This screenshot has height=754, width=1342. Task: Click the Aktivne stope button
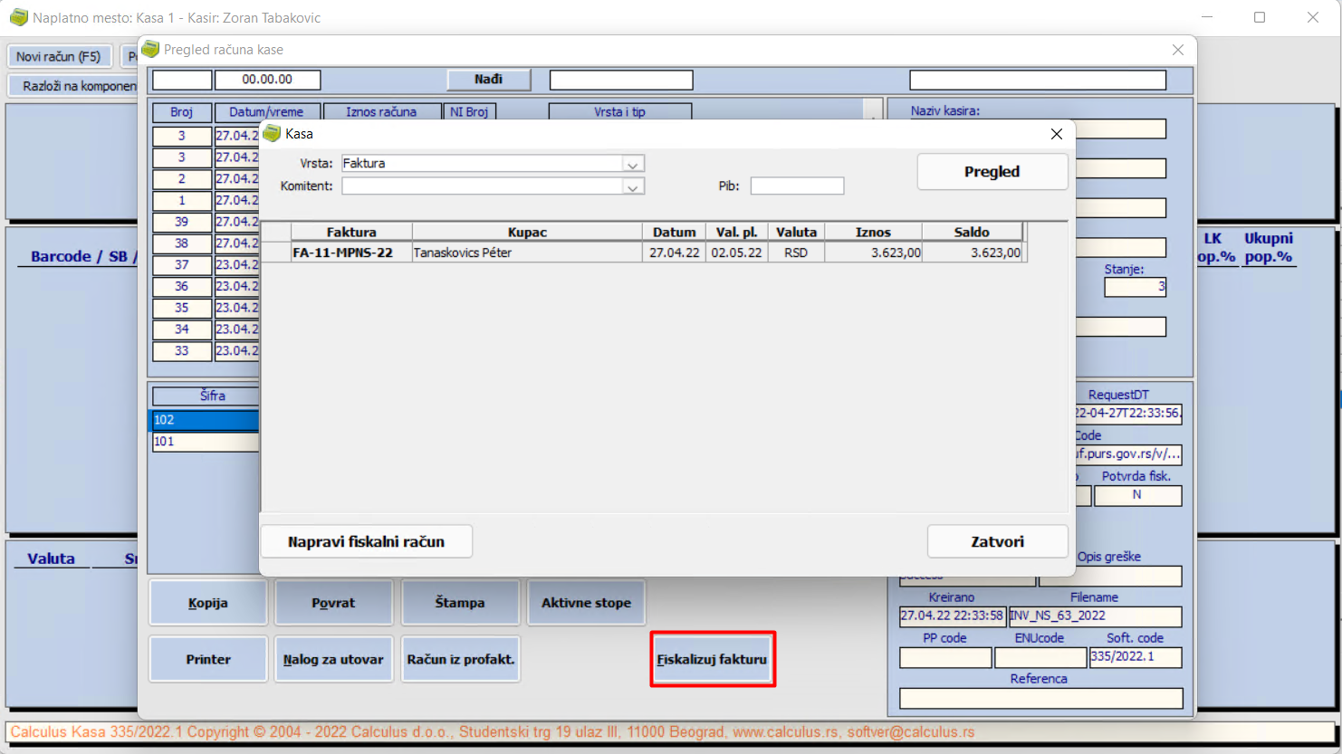click(x=586, y=603)
